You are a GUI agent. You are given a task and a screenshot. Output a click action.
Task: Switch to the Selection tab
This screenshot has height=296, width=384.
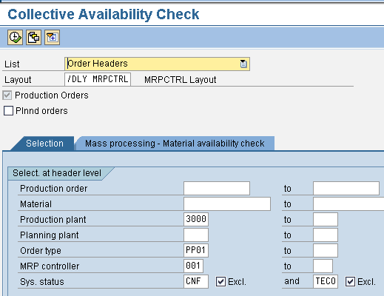44,144
